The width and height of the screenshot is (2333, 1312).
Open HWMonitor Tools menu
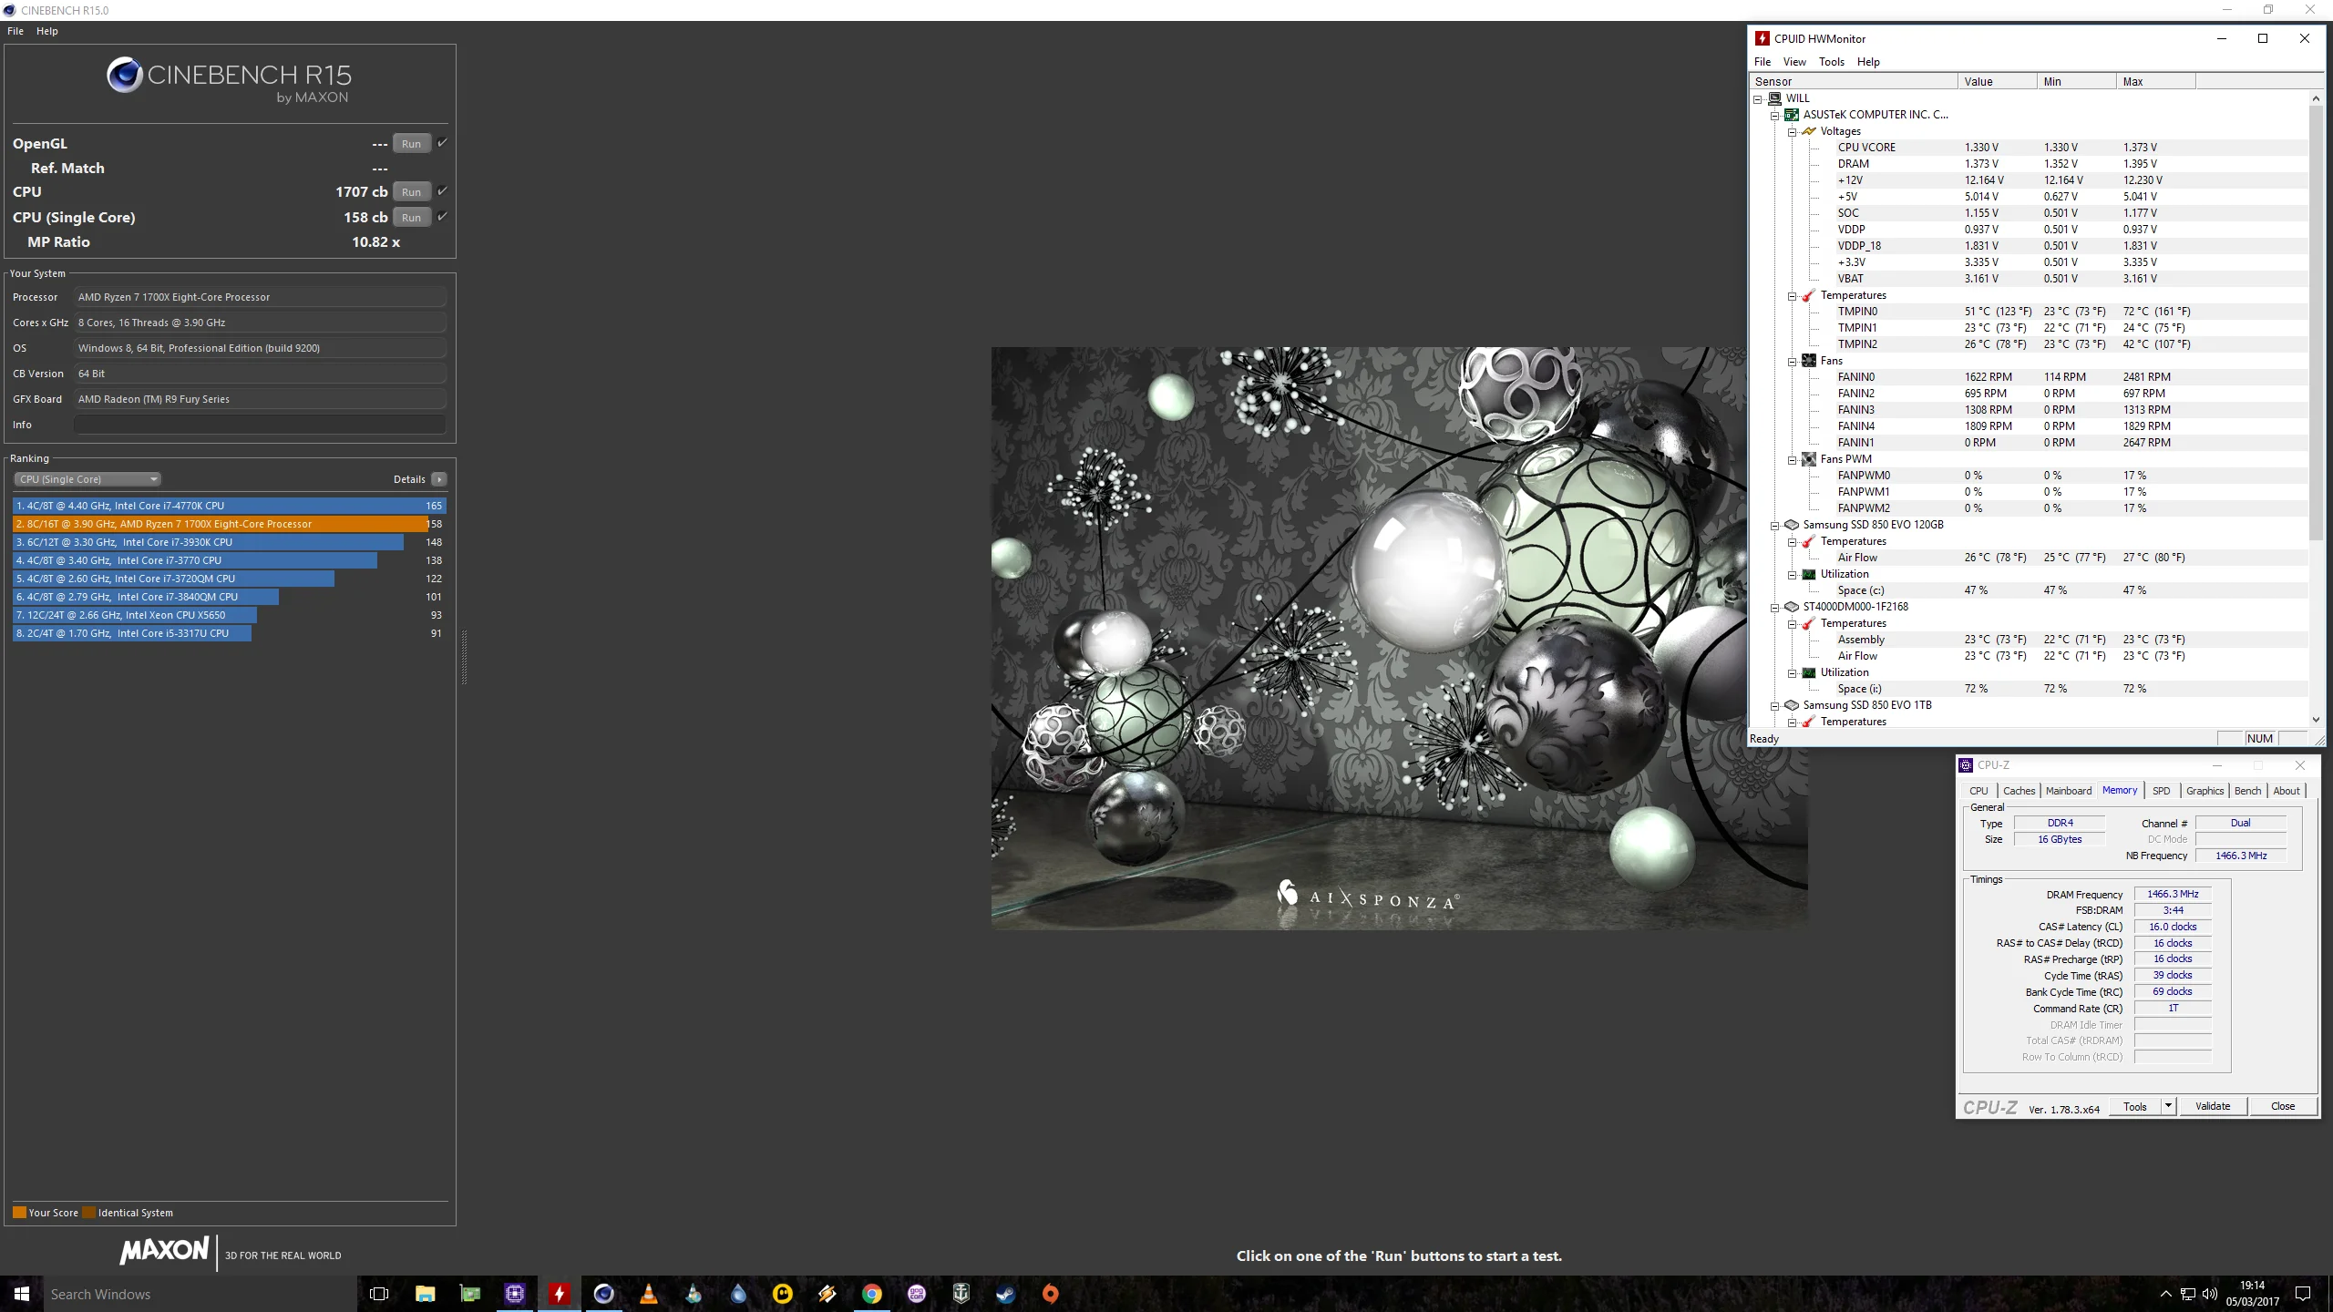[1831, 62]
